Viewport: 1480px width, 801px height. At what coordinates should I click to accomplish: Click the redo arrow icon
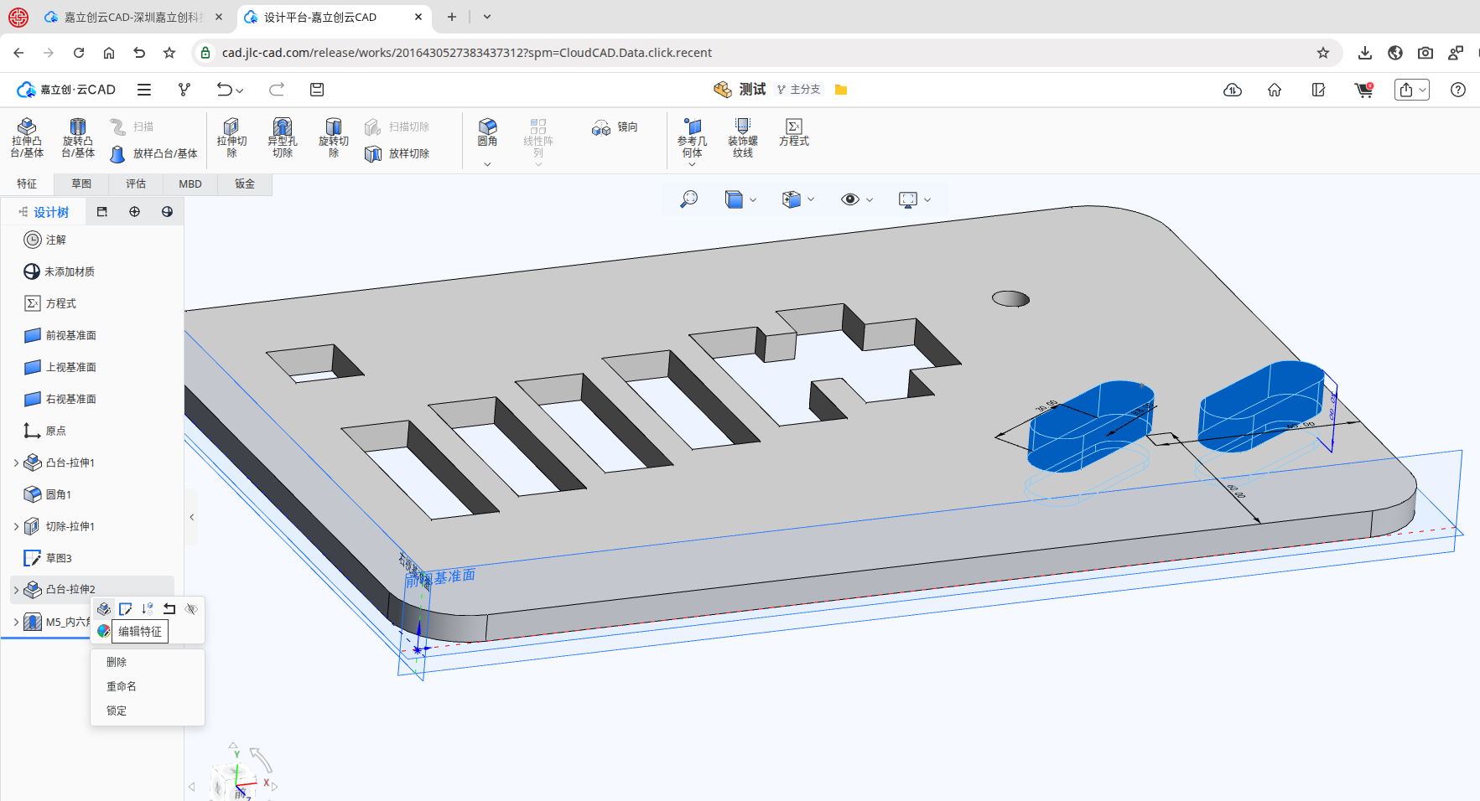pos(277,90)
